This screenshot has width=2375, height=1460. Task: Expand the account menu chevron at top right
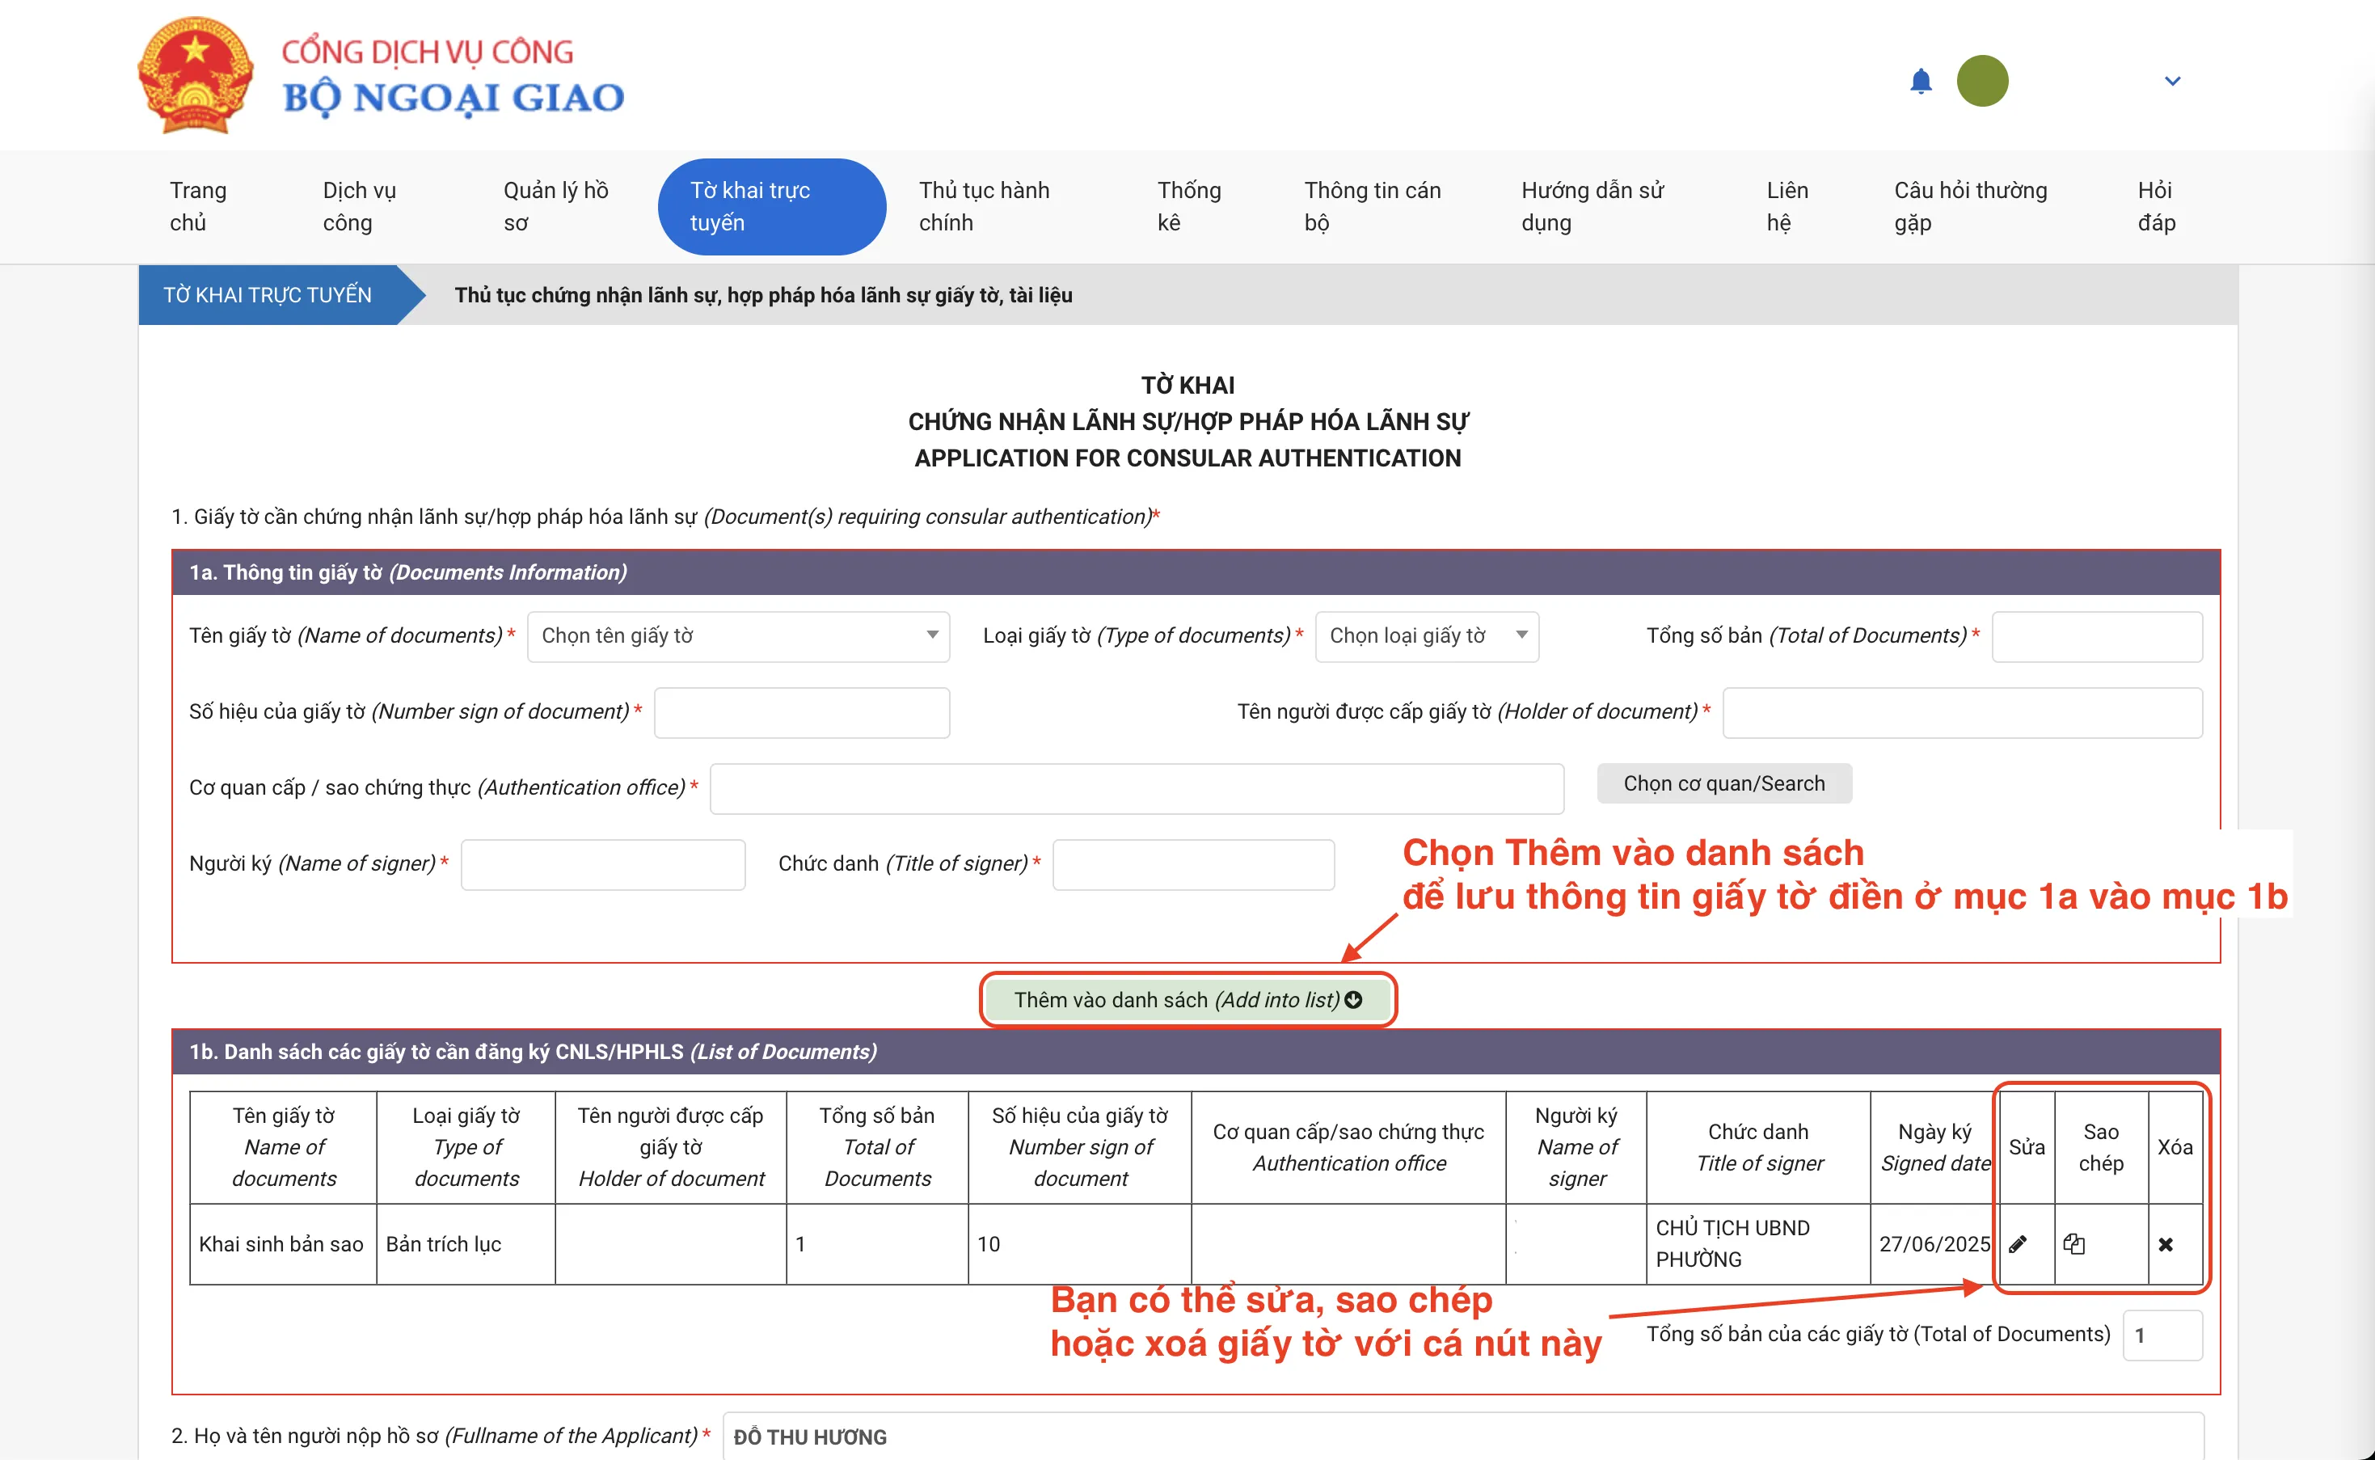coord(2171,81)
